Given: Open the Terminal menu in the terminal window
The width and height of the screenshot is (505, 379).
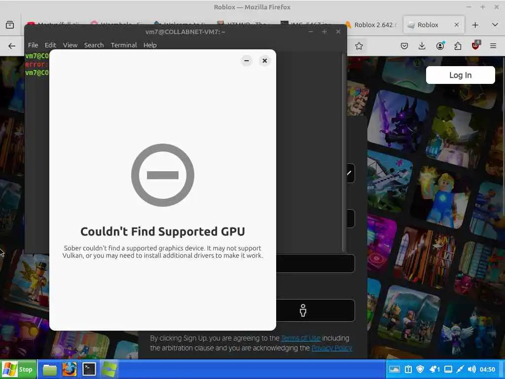Looking at the screenshot, I should pos(124,45).
